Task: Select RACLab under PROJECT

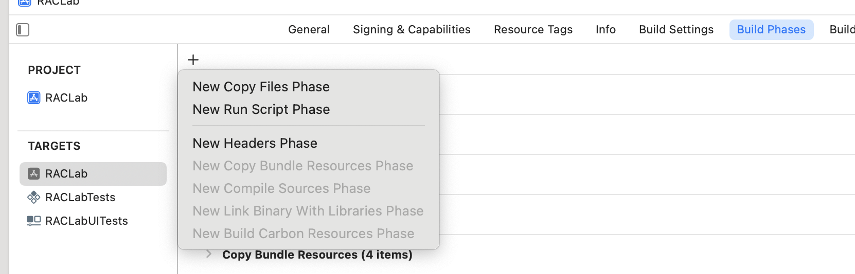Action: coord(66,97)
